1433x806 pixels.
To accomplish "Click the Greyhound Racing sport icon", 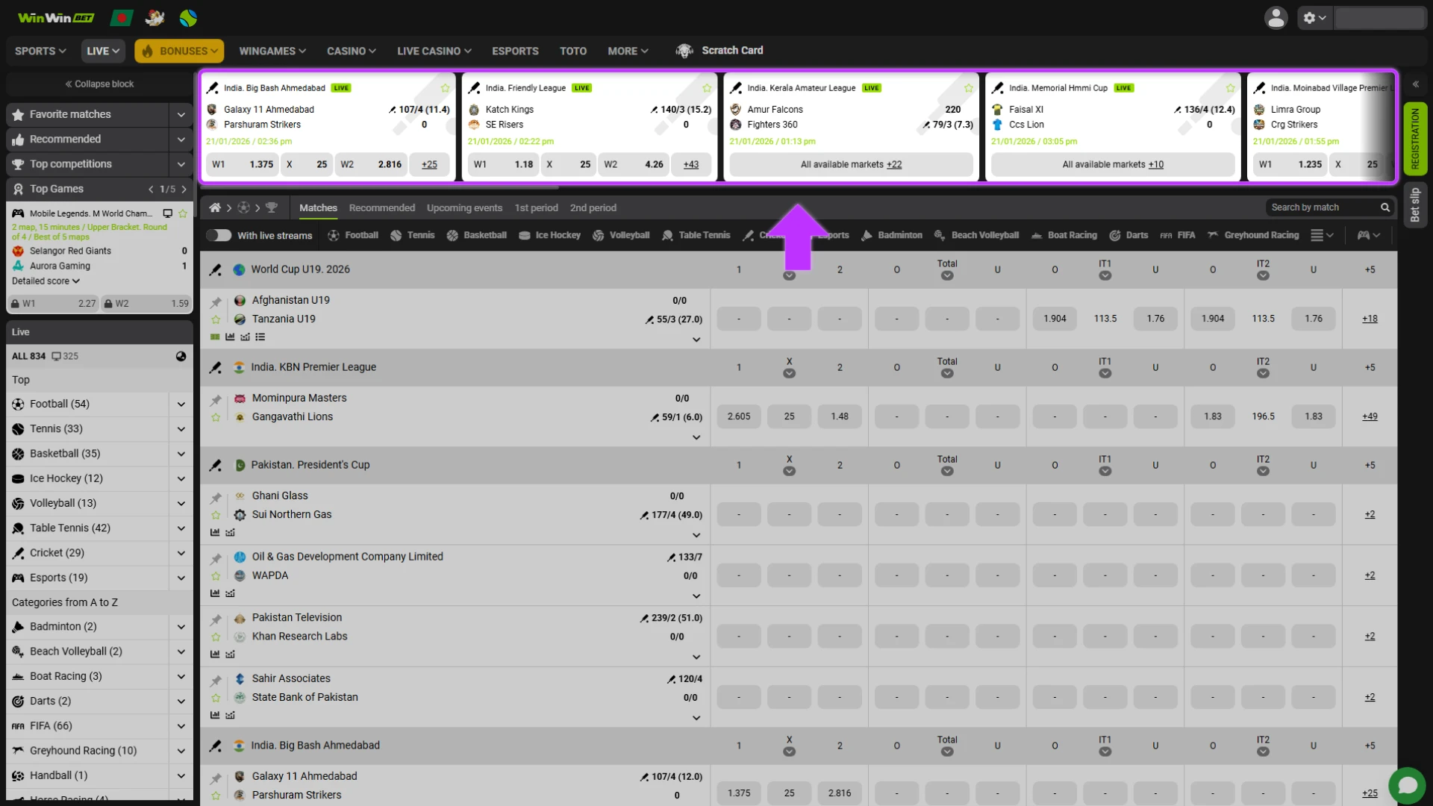I will click(1213, 235).
